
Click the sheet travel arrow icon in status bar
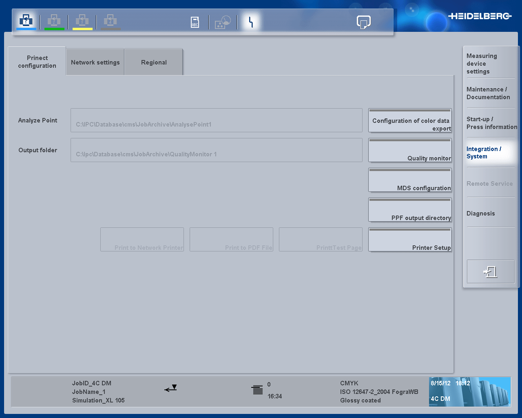coord(170,389)
